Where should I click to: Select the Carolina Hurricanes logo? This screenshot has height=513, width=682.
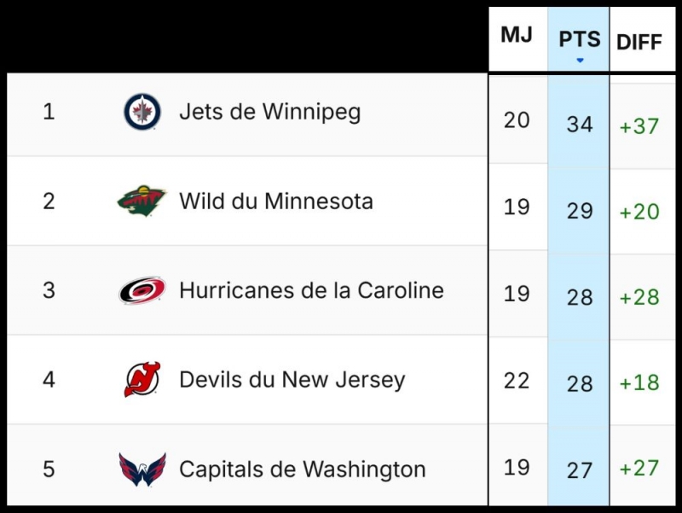139,290
